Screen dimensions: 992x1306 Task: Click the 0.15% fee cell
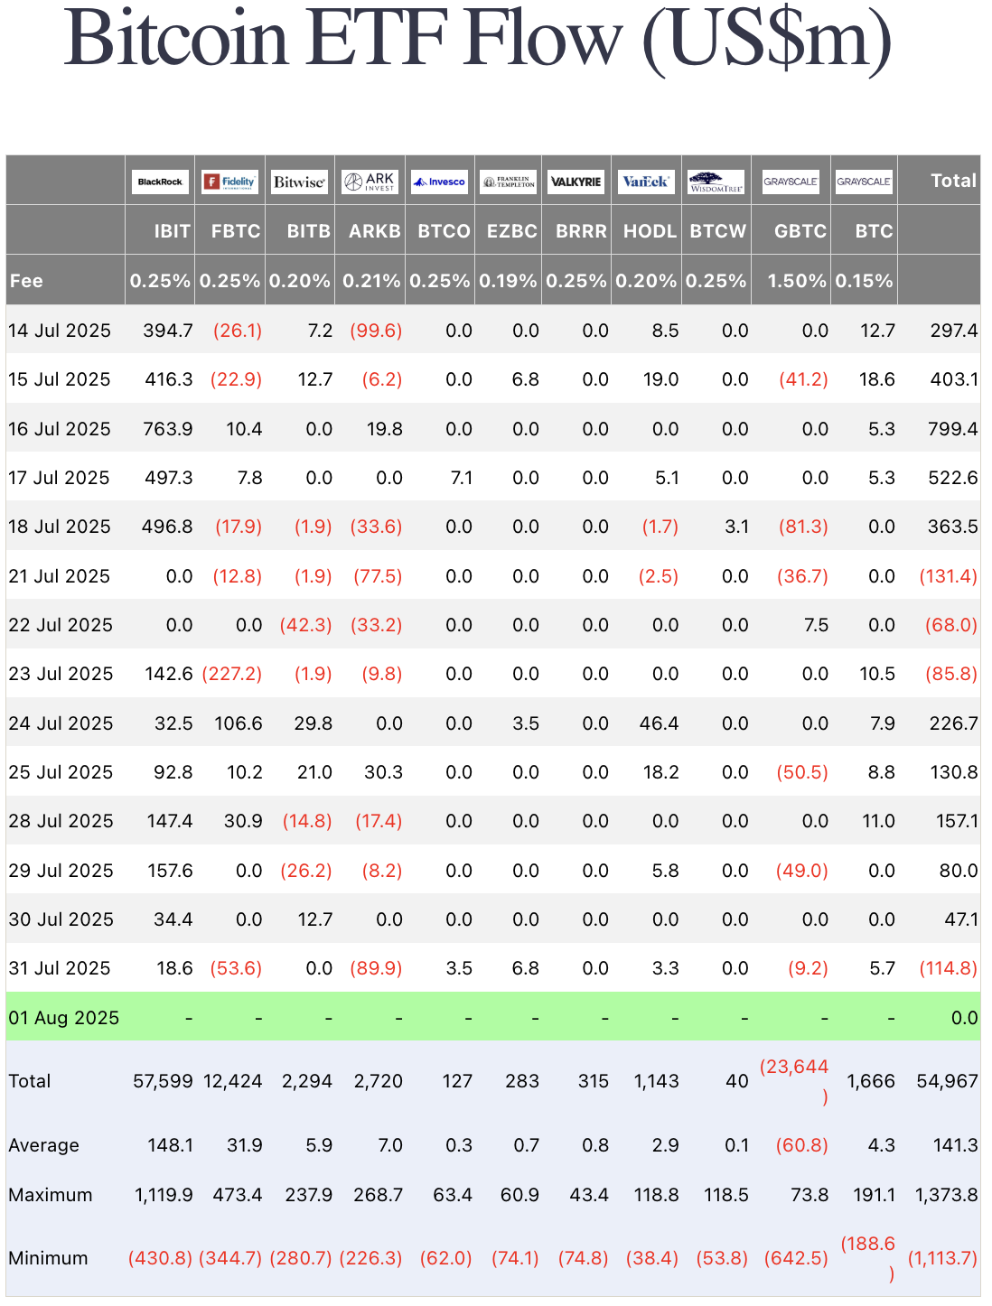click(x=865, y=281)
